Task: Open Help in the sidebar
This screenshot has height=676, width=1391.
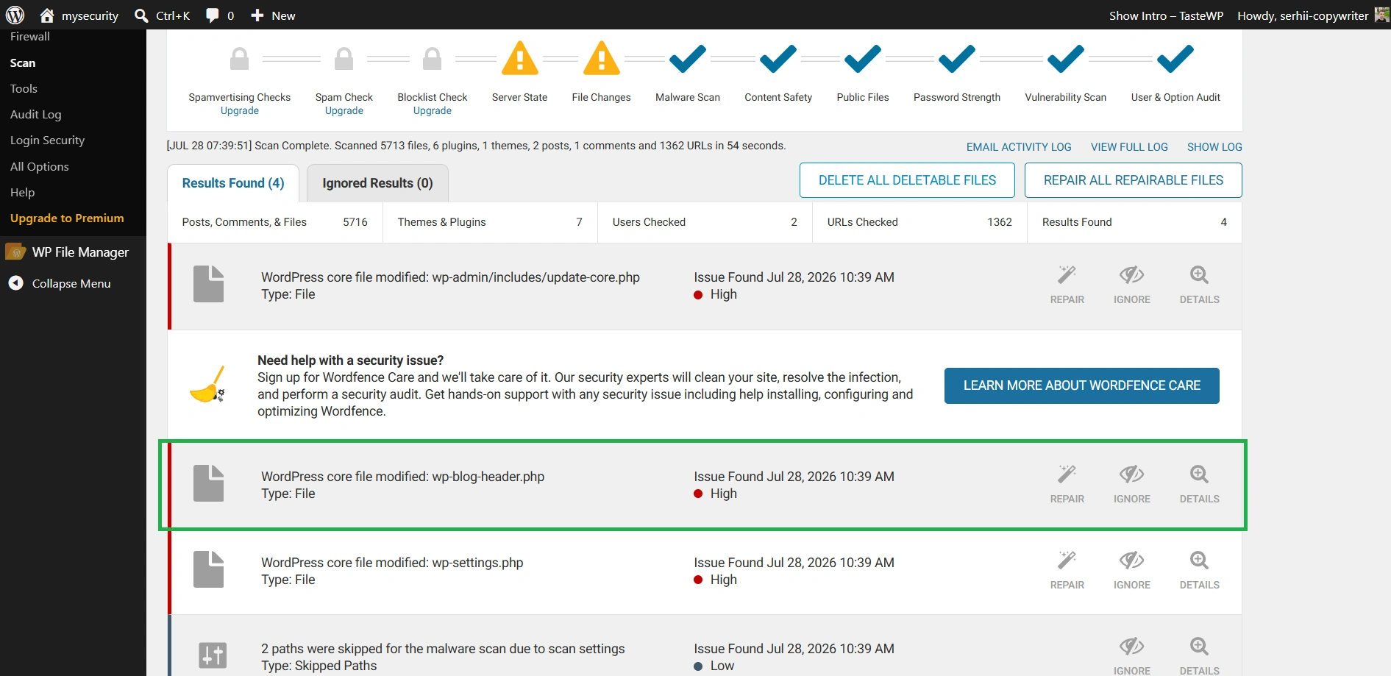Action: point(22,193)
